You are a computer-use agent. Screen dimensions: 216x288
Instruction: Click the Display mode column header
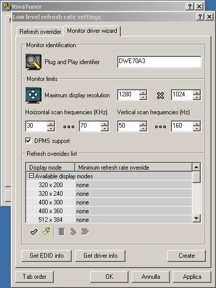pyautogui.click(x=51, y=168)
